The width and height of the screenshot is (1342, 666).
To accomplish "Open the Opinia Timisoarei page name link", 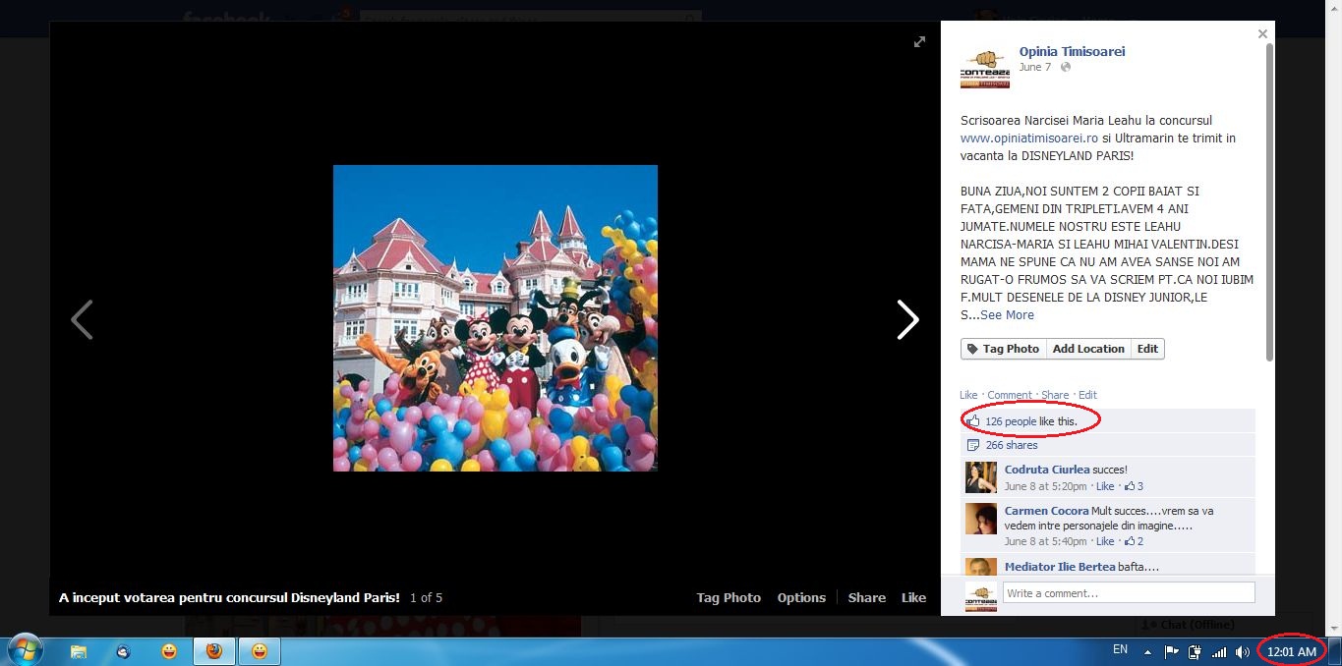I will pyautogui.click(x=1072, y=51).
